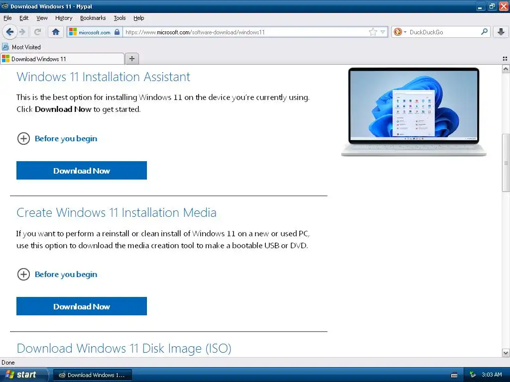Click the microsoft.com site identity badge
This screenshot has height=382, width=510.
click(95, 32)
